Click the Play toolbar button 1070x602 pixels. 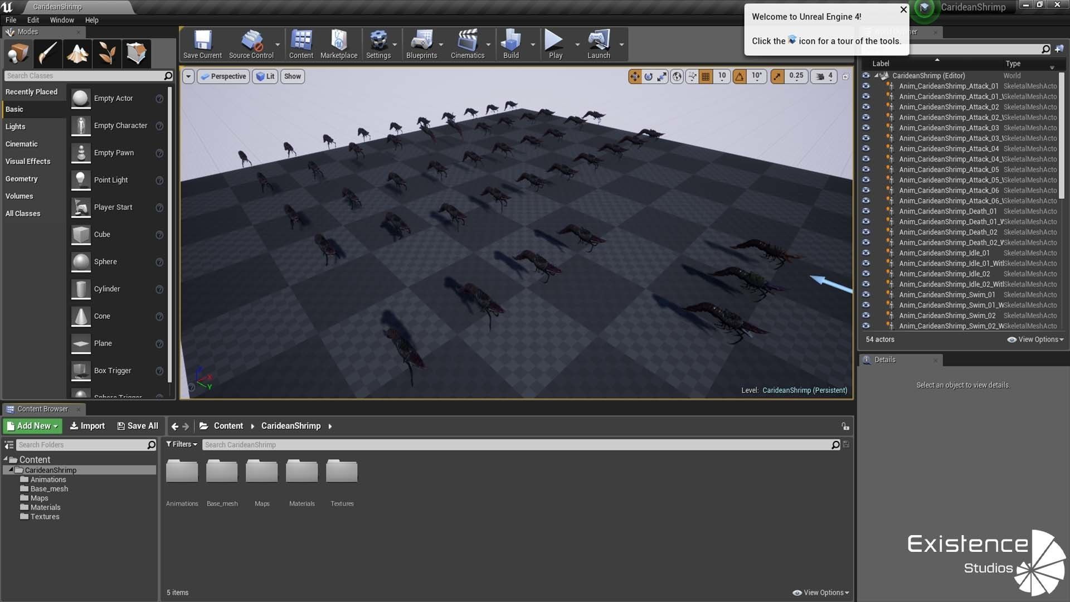(555, 44)
